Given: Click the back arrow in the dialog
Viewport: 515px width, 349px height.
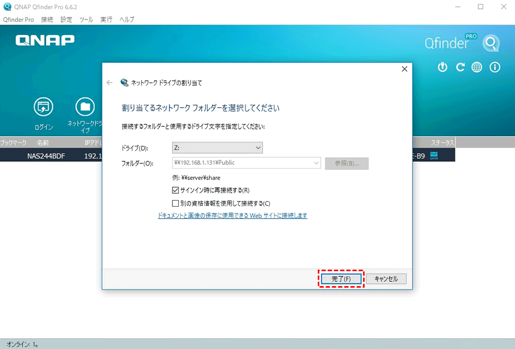Looking at the screenshot, I should pos(109,82).
